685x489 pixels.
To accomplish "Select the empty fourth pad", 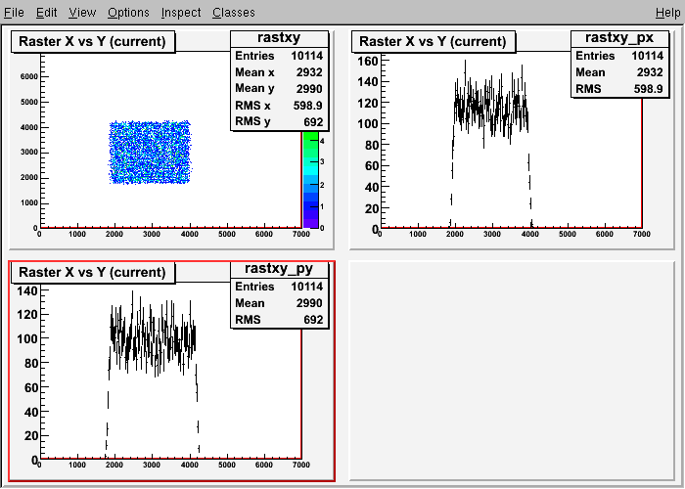I will [x=512, y=371].
